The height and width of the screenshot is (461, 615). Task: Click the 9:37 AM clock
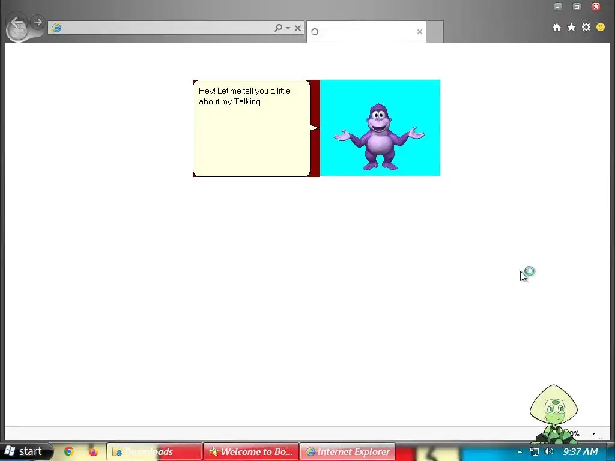[581, 451]
